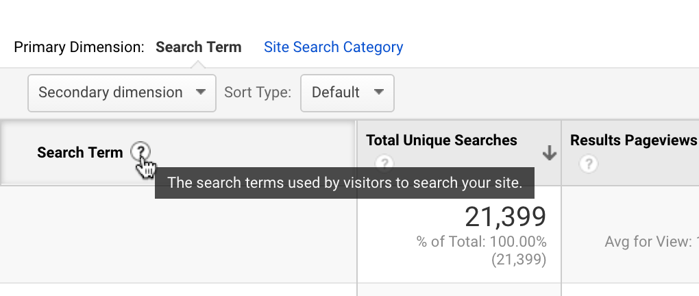Sort by Results Pageviews column

click(633, 140)
